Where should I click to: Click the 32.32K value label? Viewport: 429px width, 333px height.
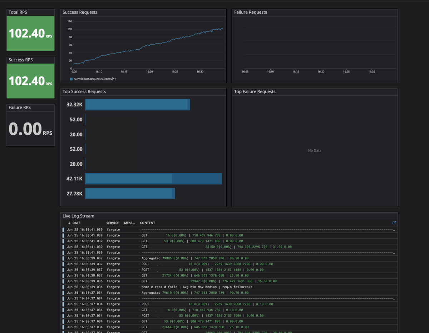tap(74, 105)
